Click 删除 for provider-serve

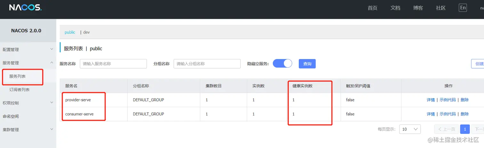pyautogui.click(x=464, y=100)
